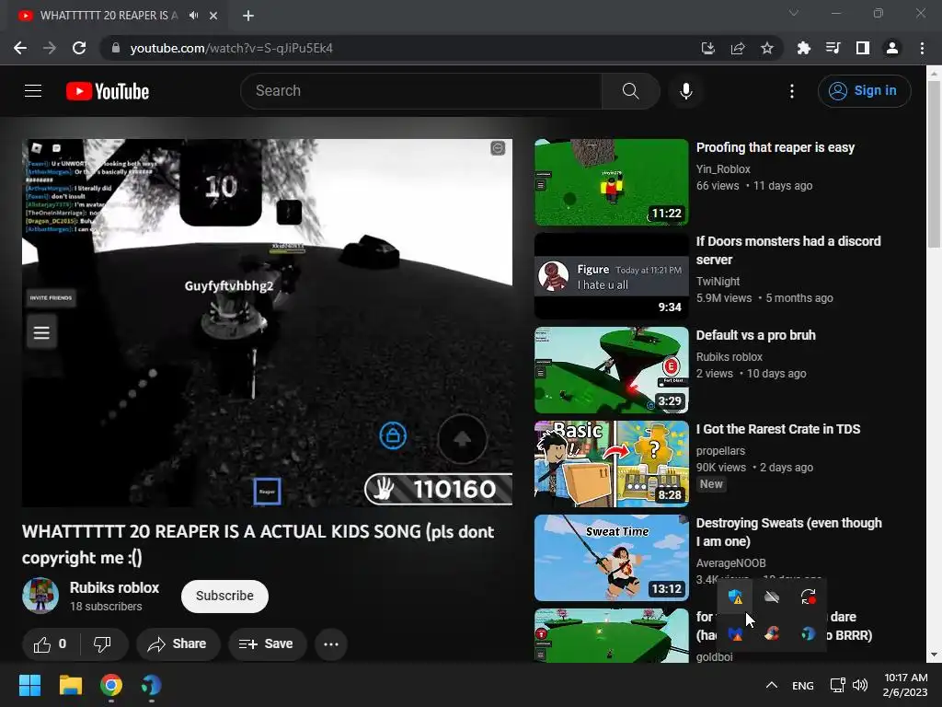
Task: Click the OneDrive cloud tray icon
Action: (x=772, y=597)
